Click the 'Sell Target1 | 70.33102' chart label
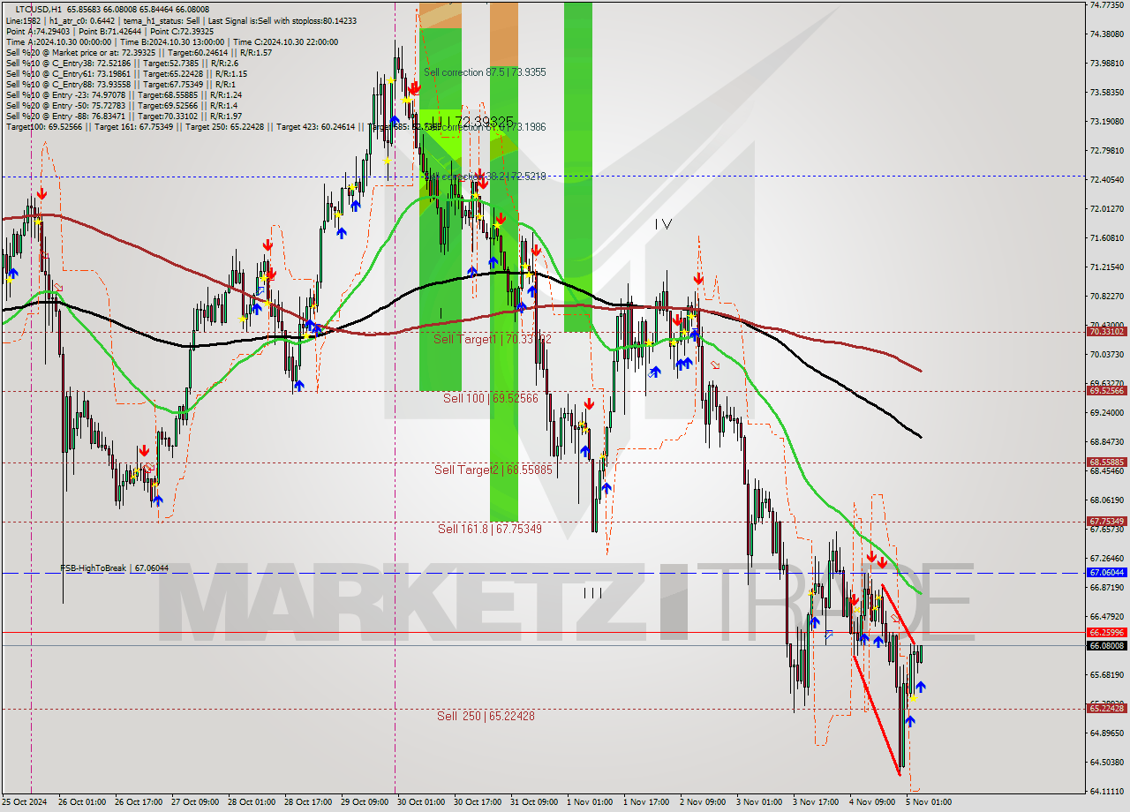The height and width of the screenshot is (812, 1130). tap(493, 339)
